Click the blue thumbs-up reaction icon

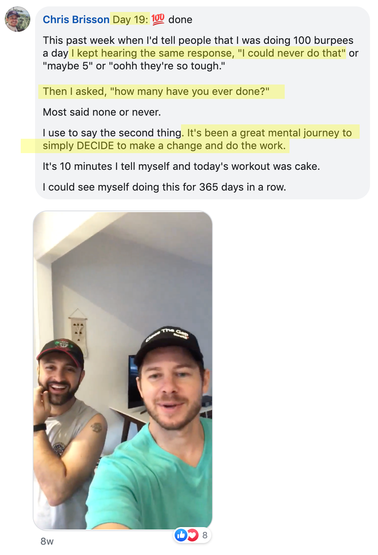[181, 535]
